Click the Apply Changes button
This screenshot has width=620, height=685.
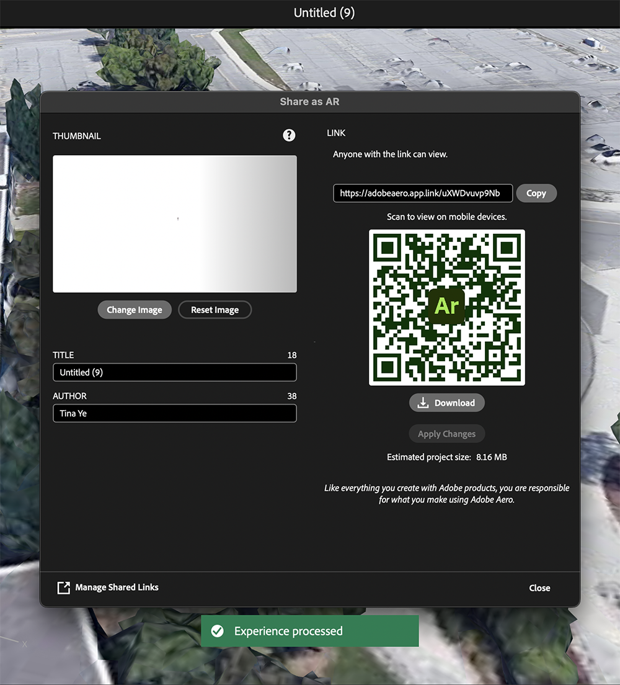click(446, 433)
